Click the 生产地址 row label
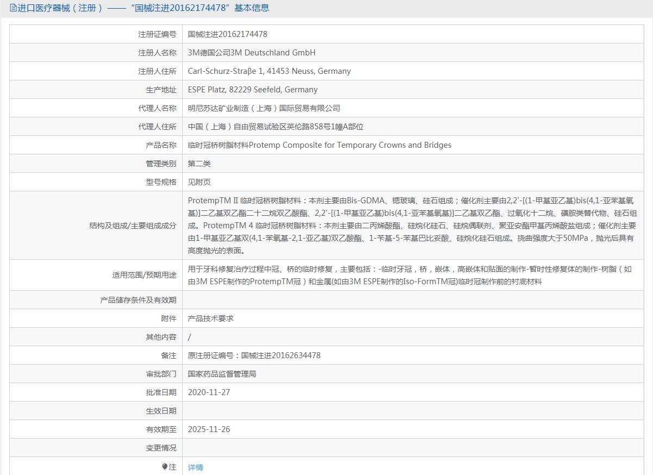 (x=161, y=90)
